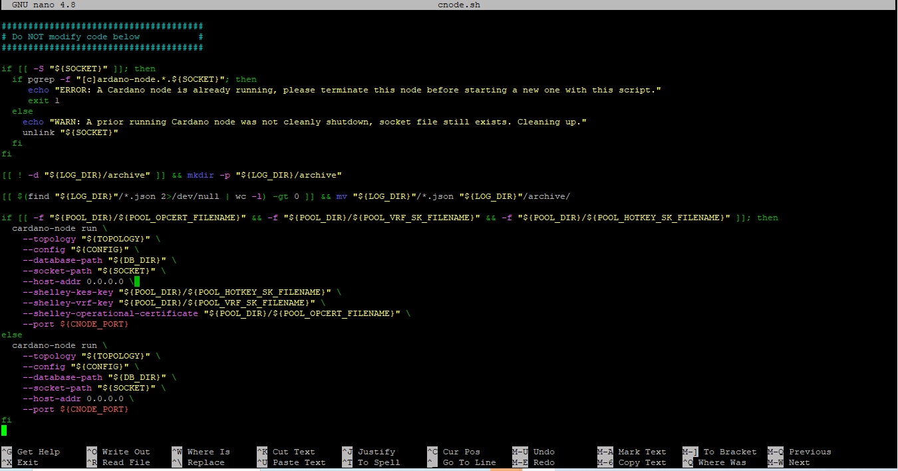Click the 'if [[ -S "${SOCKET}" ]]; then' line
Viewport: 898px width, 471px height.
78,69
